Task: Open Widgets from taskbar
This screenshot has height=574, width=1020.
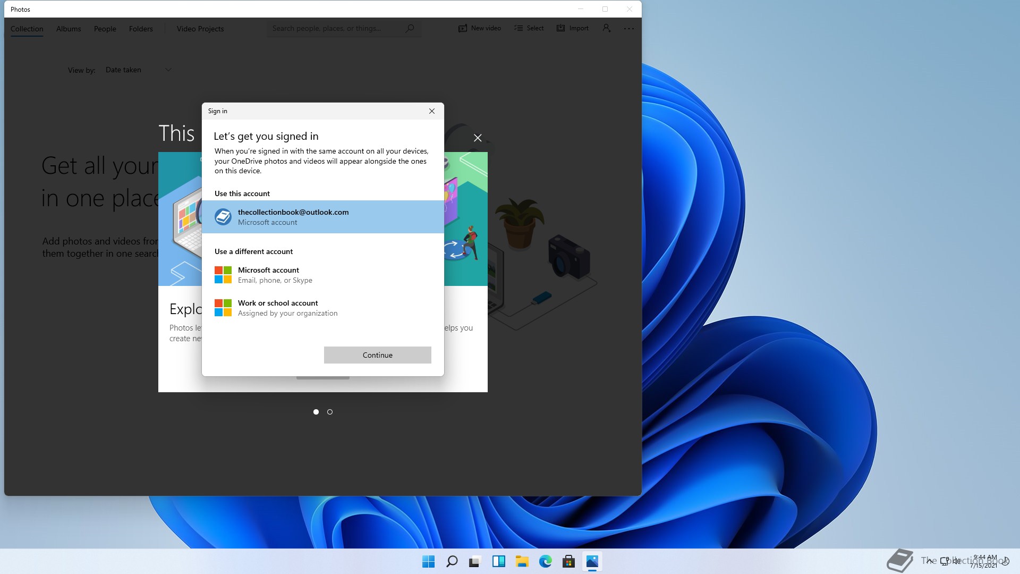Action: (498, 561)
